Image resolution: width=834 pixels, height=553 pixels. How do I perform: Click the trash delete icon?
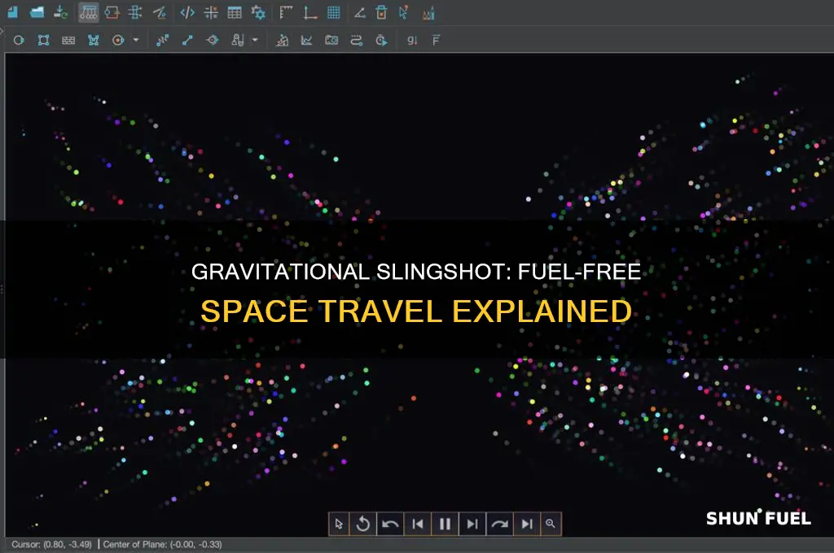click(x=381, y=12)
